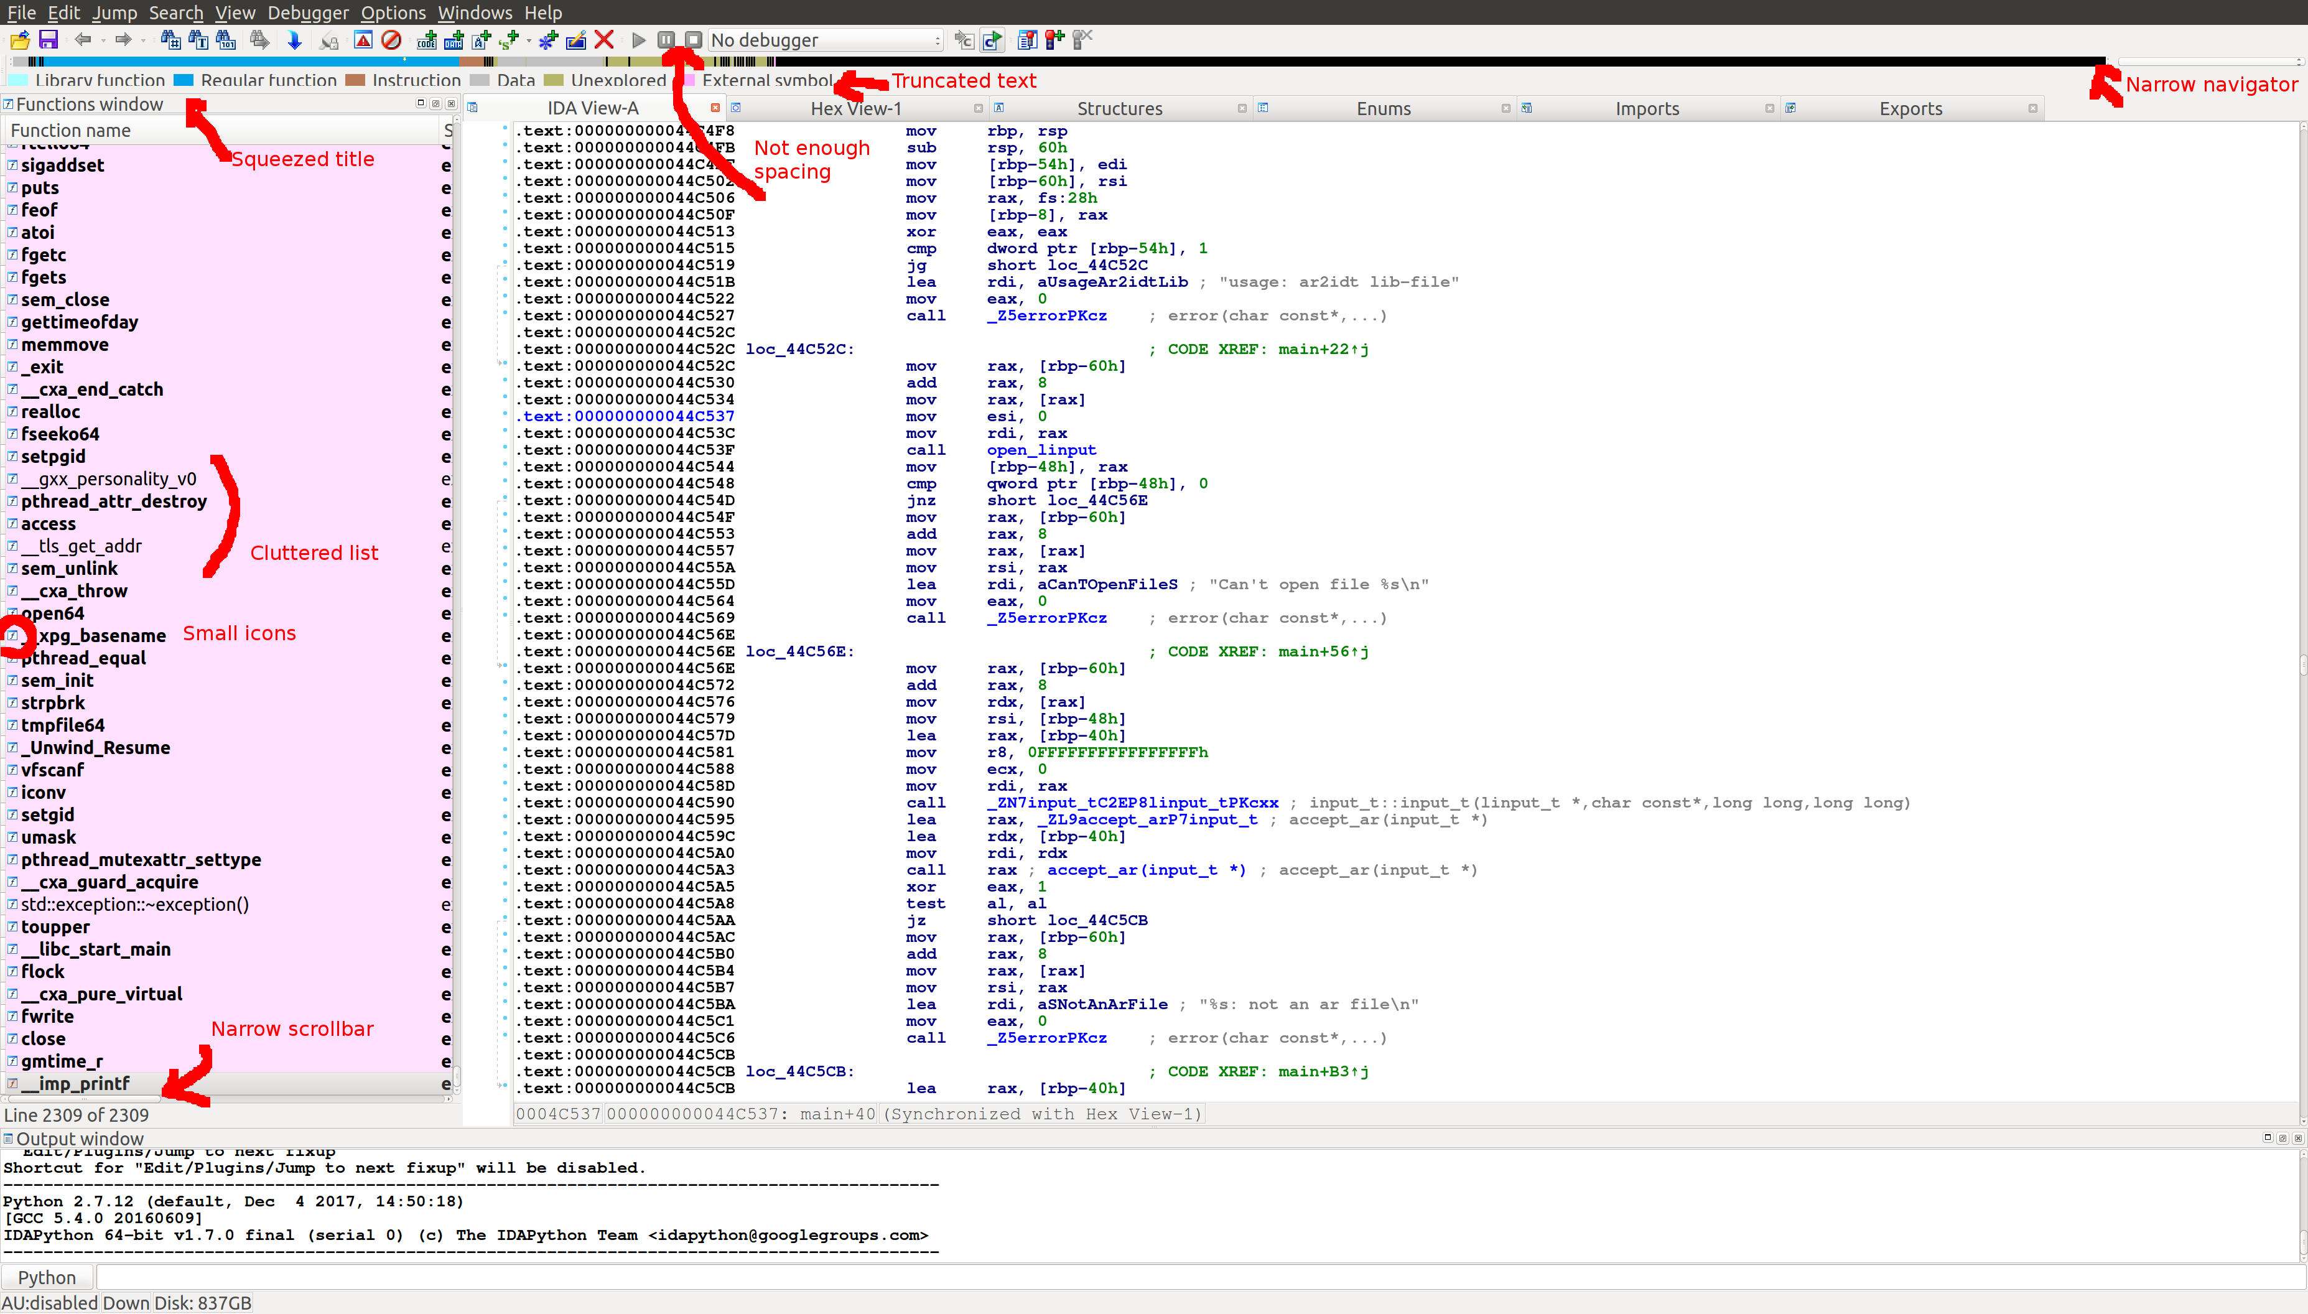Switch to the Imports tab
Image resolution: width=2308 pixels, height=1314 pixels.
(1647, 108)
